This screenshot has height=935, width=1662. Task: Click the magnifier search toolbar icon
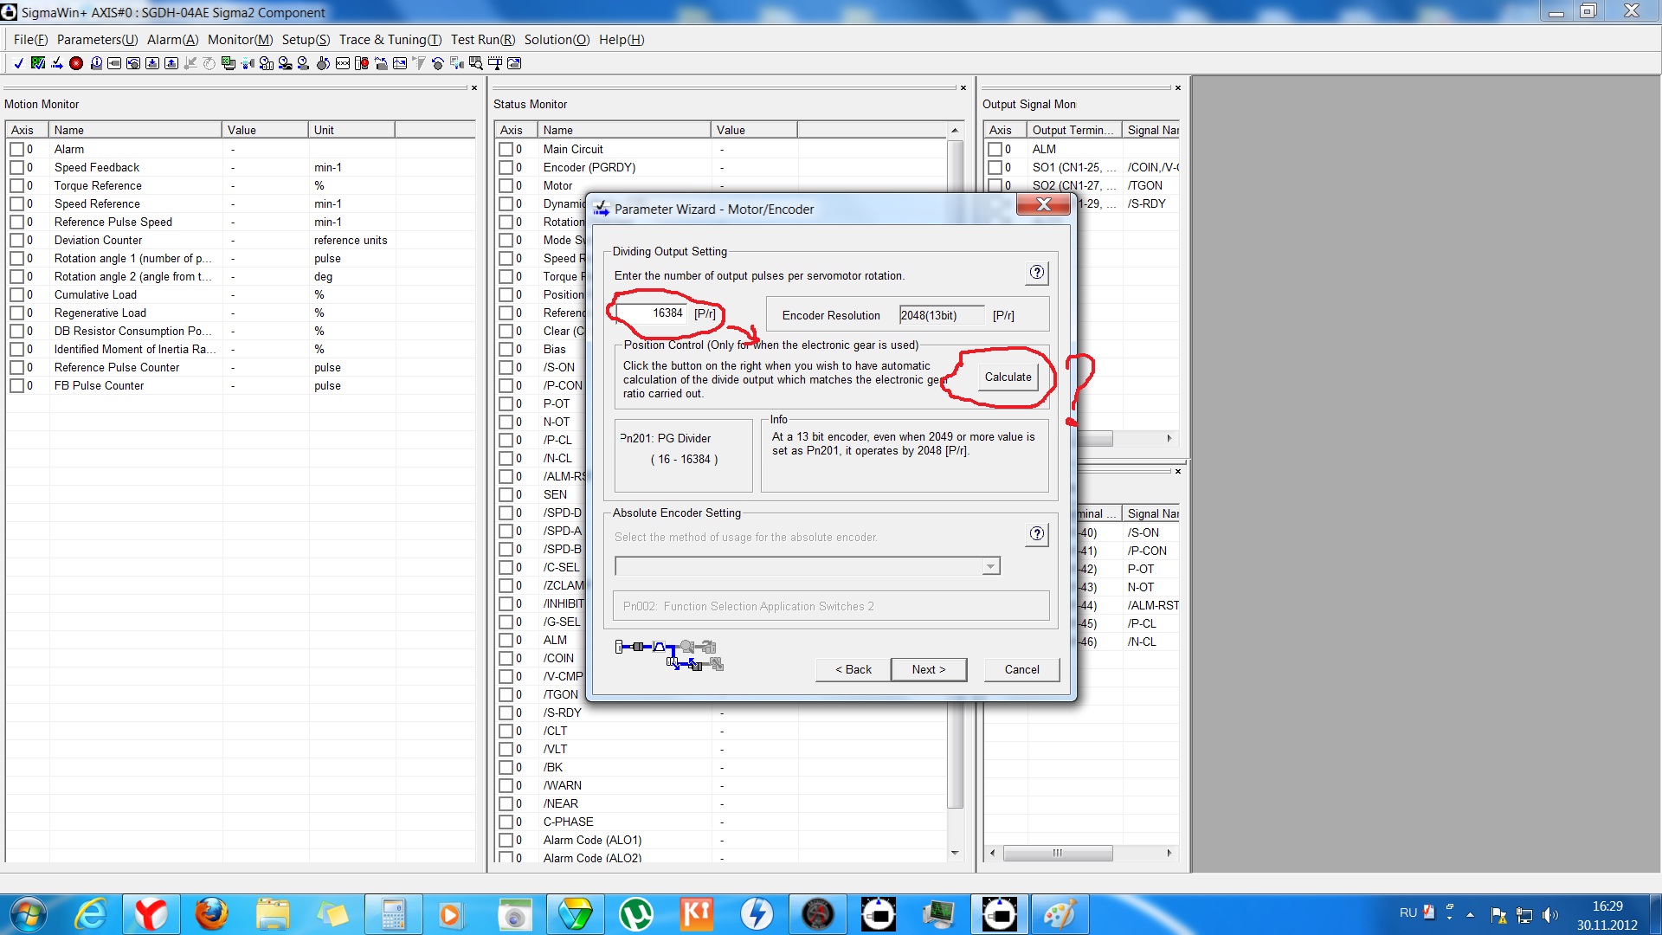pyautogui.click(x=475, y=63)
